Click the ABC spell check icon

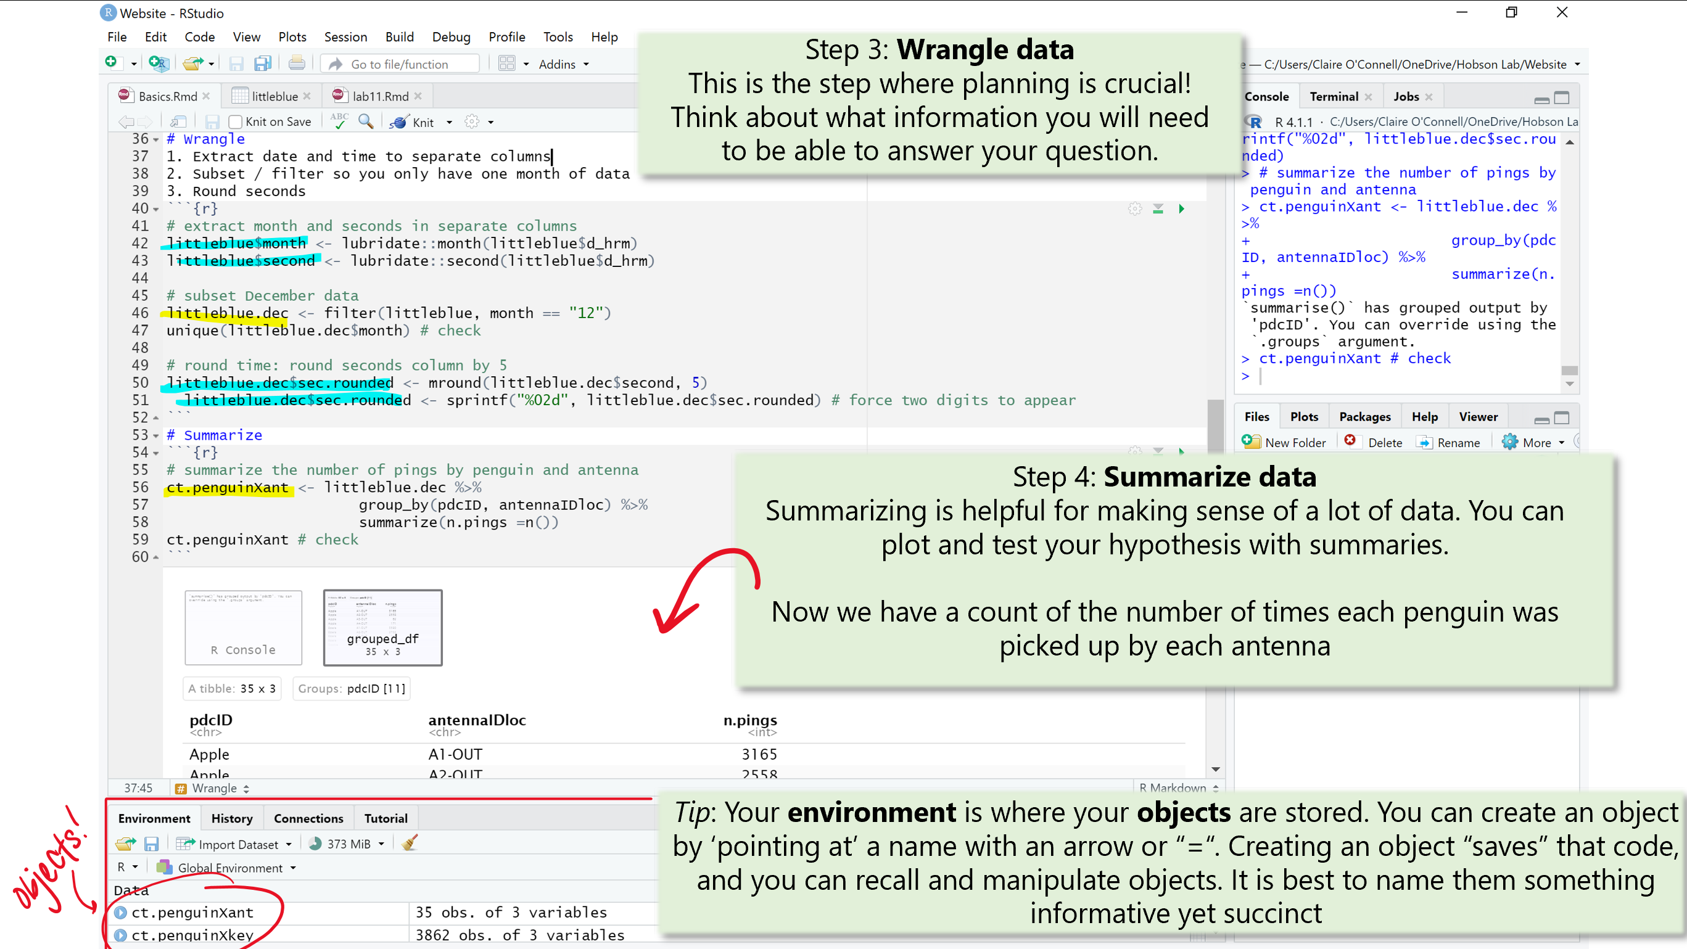[x=339, y=121]
